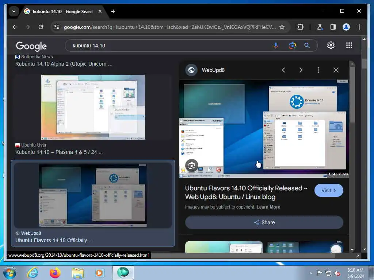Show hidden system tray icons

(x=310, y=273)
